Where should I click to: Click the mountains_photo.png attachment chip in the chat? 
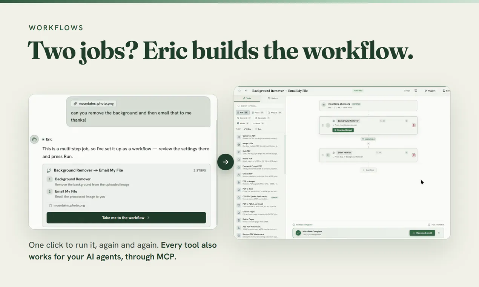[93, 103]
